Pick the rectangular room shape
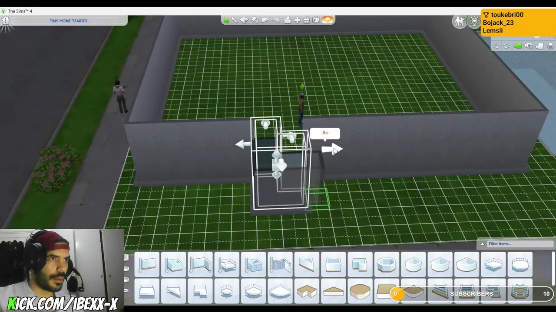Viewport: 556px width, 312px height. pyautogui.click(x=334, y=264)
